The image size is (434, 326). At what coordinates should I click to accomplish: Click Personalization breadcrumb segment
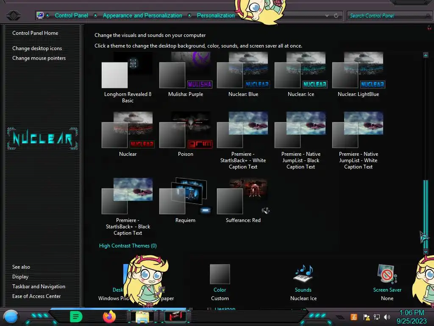click(216, 16)
